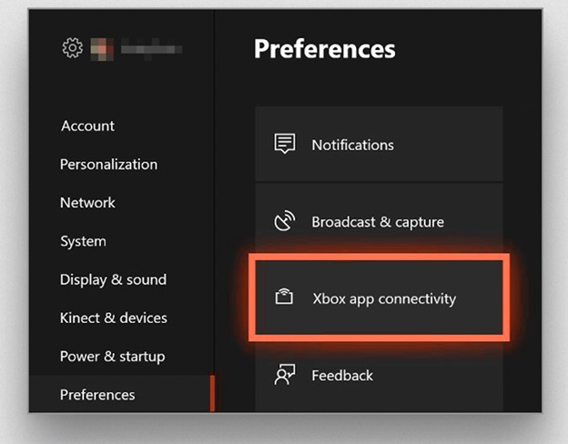Choose Power & startup in sidebar
This screenshot has height=444, width=568.
[113, 357]
